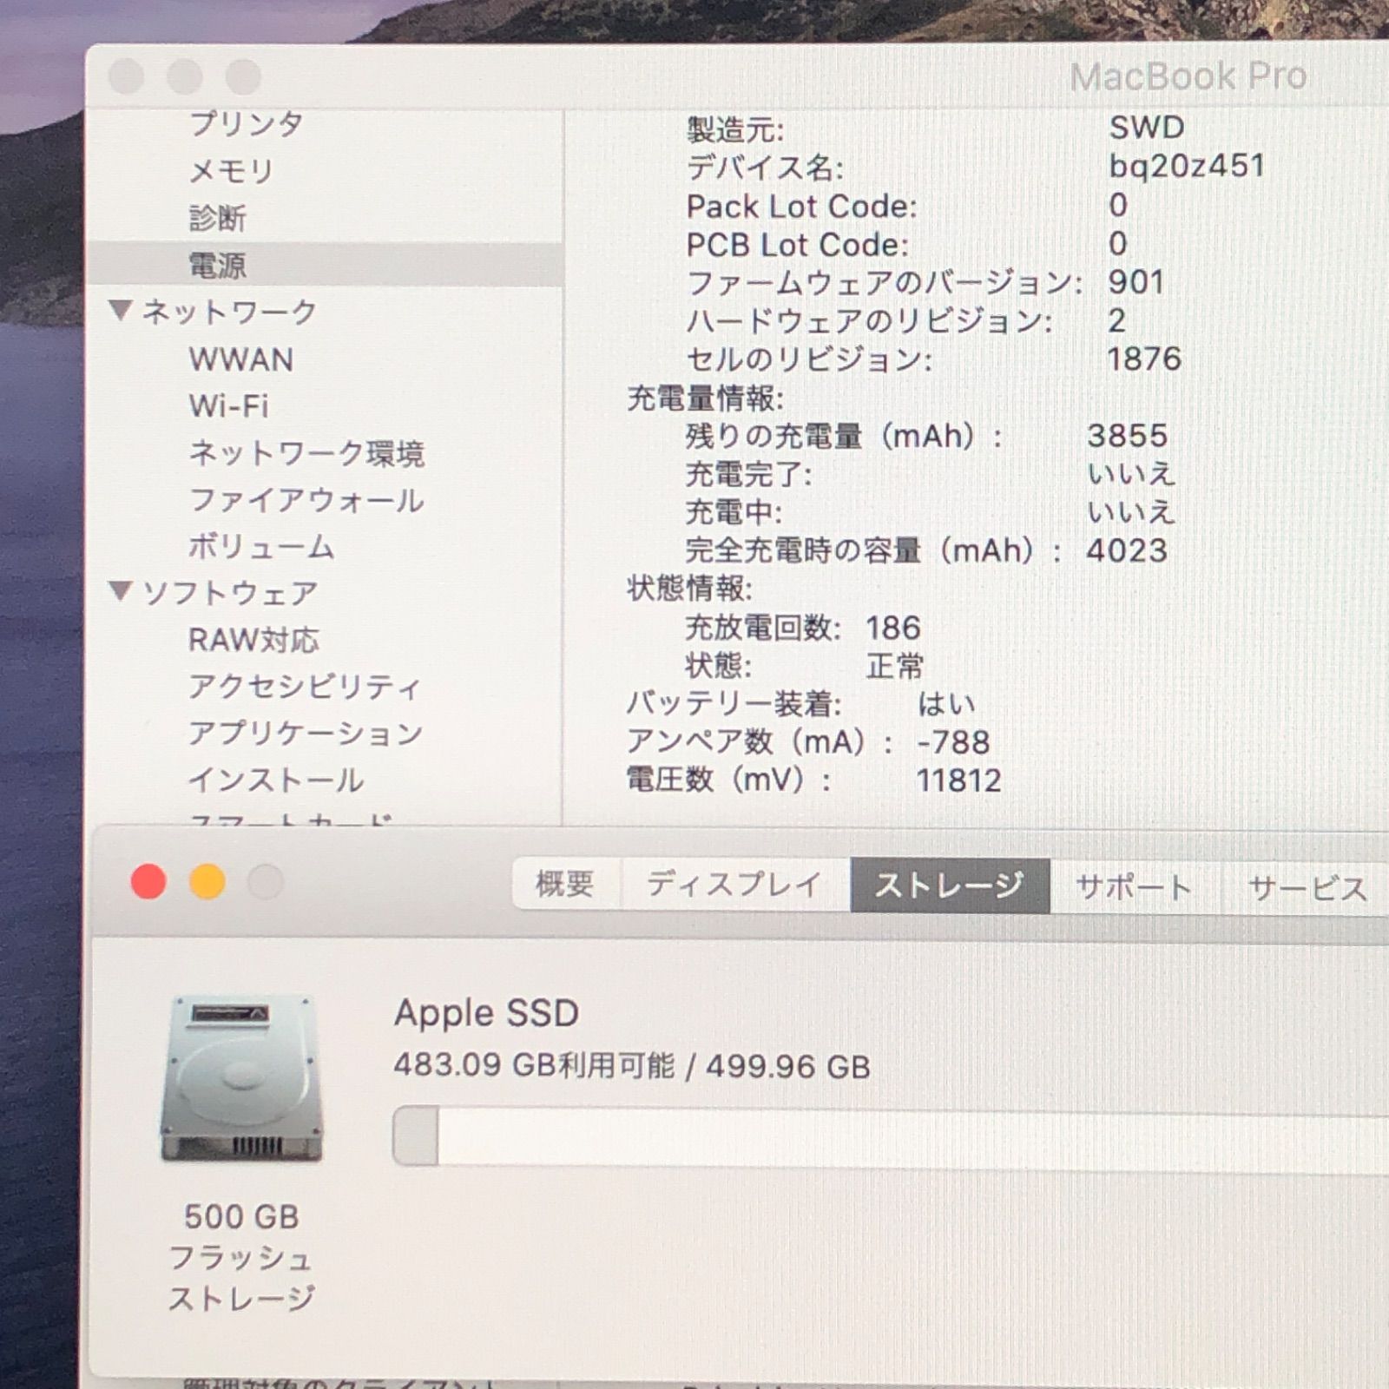Screen dimensions: 1389x1389
Task: Open the サポート tab
Action: point(1135,887)
